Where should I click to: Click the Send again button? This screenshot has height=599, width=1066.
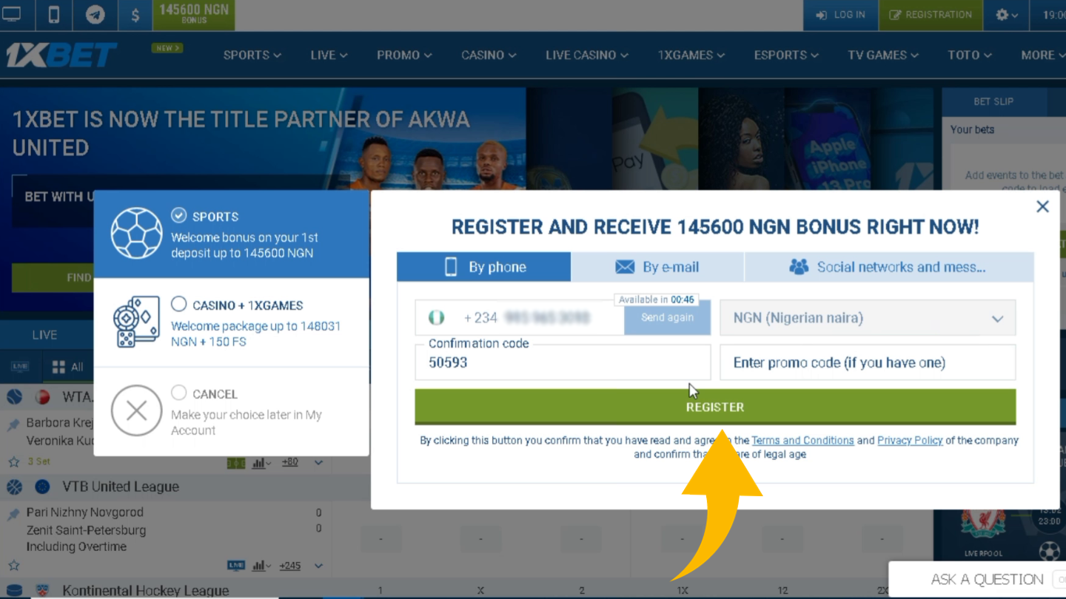[667, 318]
